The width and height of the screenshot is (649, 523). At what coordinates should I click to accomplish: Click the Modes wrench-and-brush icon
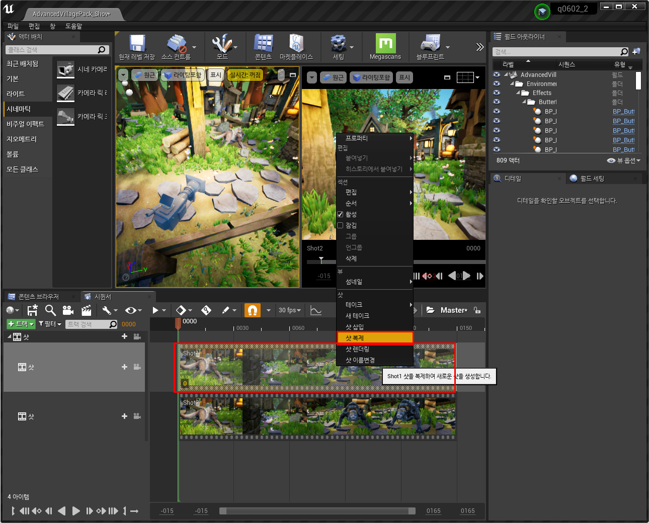click(221, 44)
